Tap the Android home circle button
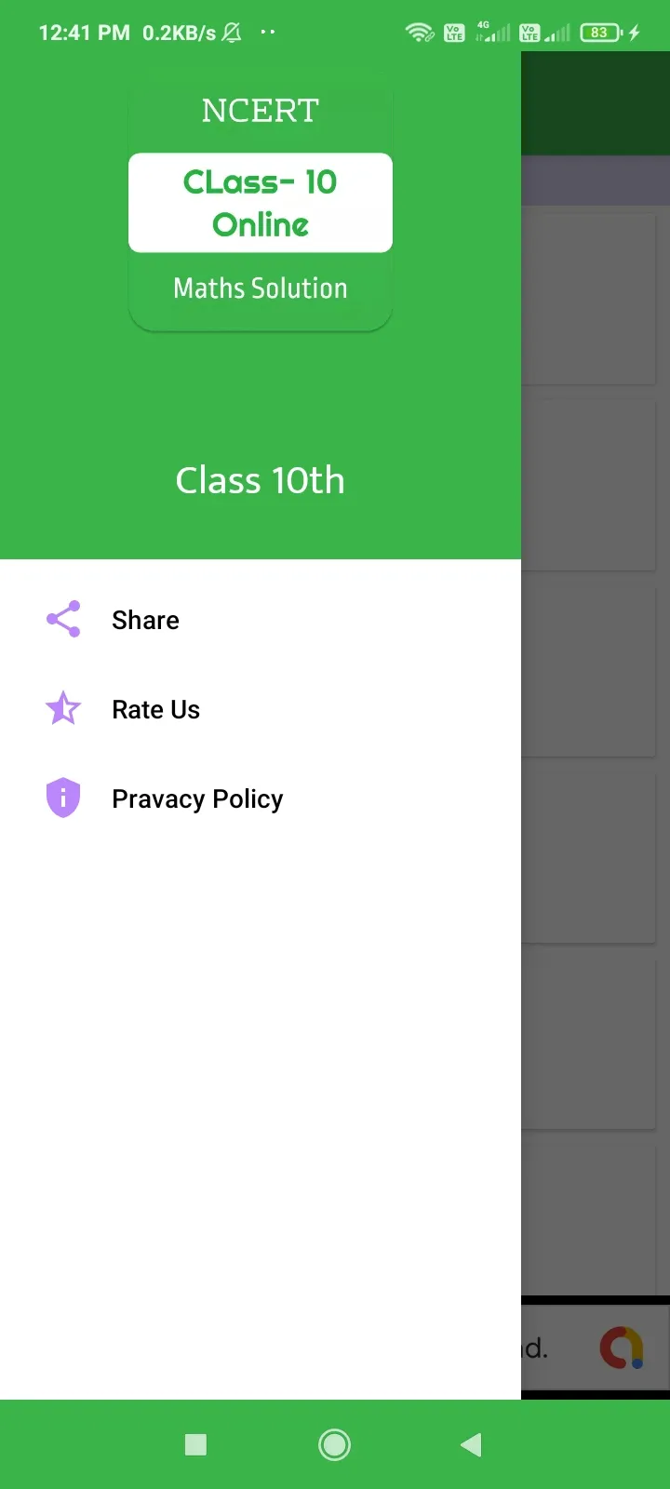 tap(334, 1444)
